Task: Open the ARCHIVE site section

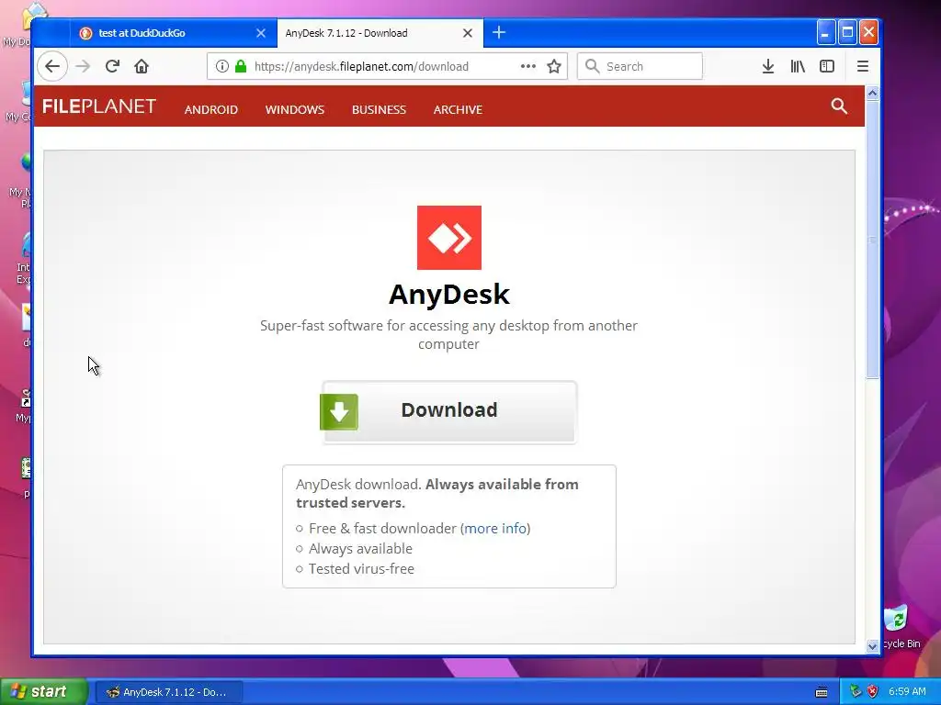Action: click(x=458, y=110)
